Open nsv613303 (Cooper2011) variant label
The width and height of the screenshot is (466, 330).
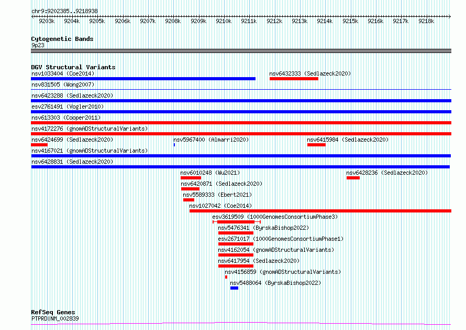pyautogui.click(x=66, y=118)
